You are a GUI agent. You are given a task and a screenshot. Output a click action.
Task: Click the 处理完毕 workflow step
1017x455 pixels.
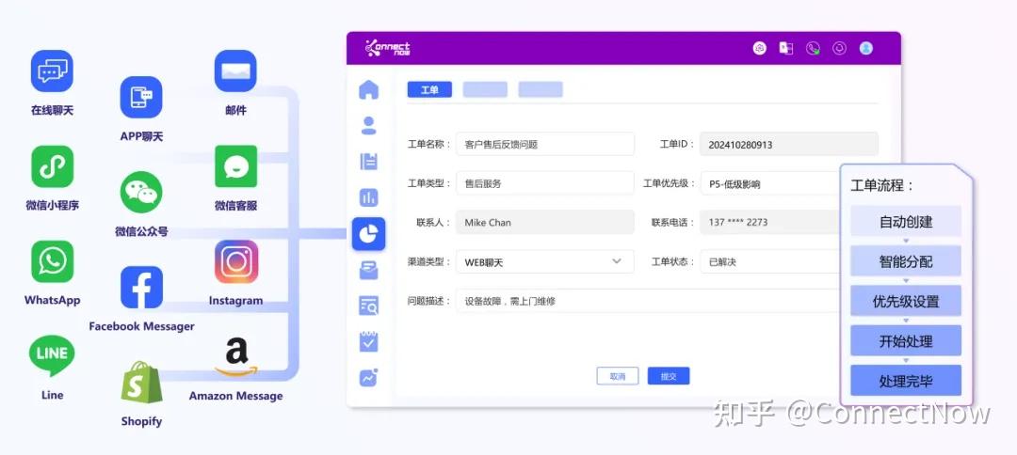(x=906, y=381)
